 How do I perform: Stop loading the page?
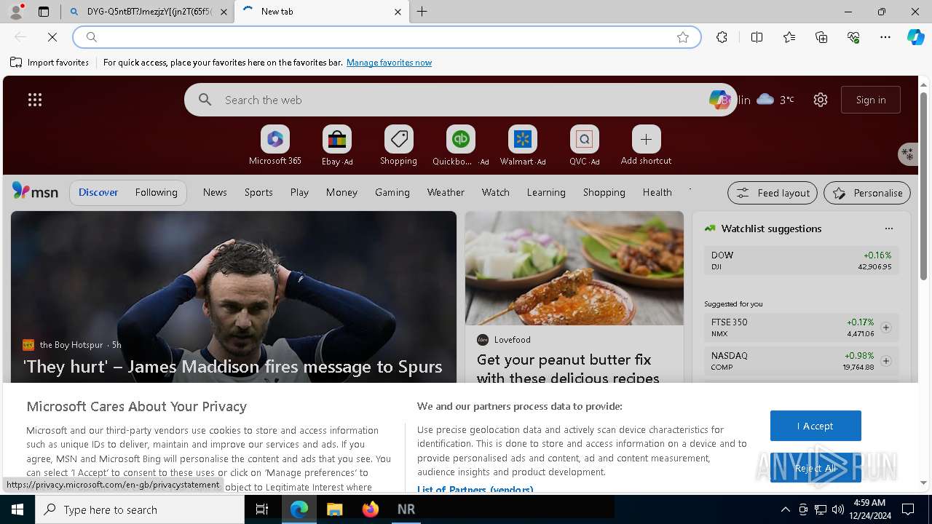tap(52, 37)
